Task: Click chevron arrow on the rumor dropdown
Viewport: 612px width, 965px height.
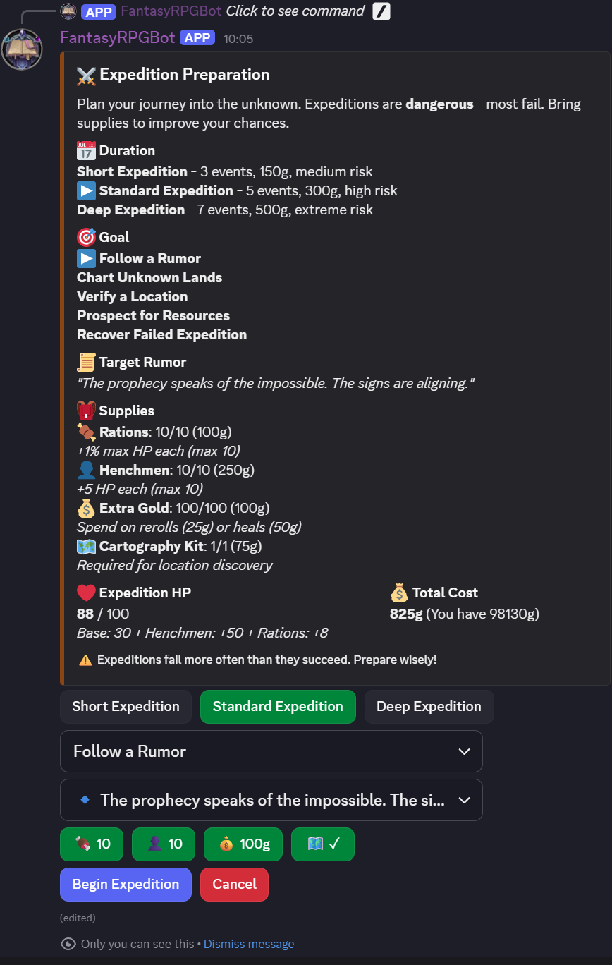Action: coord(464,800)
